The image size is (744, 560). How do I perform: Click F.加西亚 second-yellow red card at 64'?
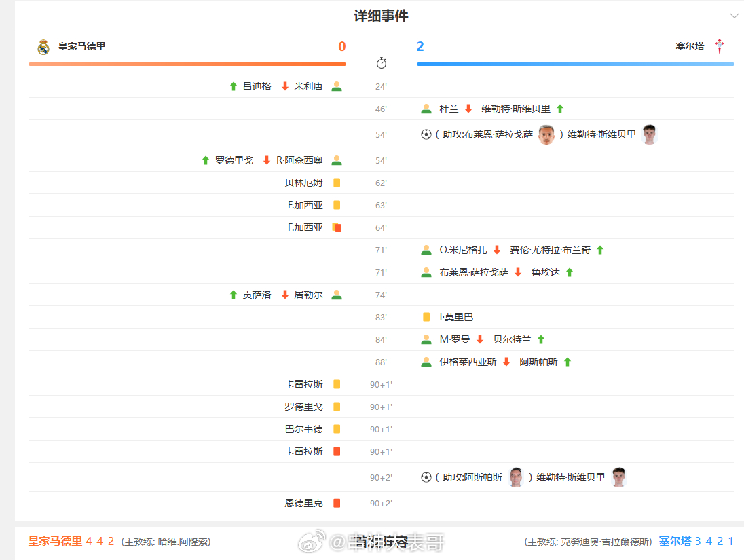337,227
